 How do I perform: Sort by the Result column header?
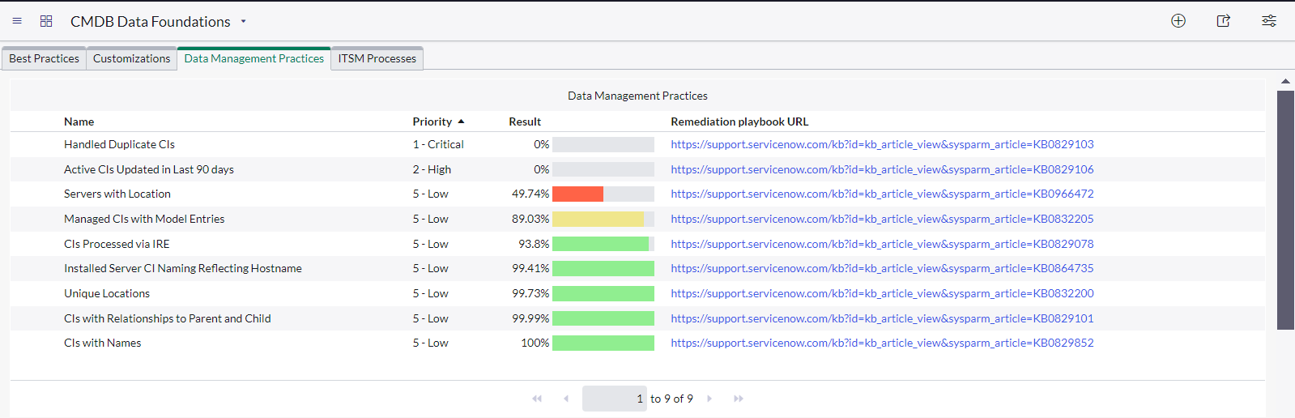(525, 122)
